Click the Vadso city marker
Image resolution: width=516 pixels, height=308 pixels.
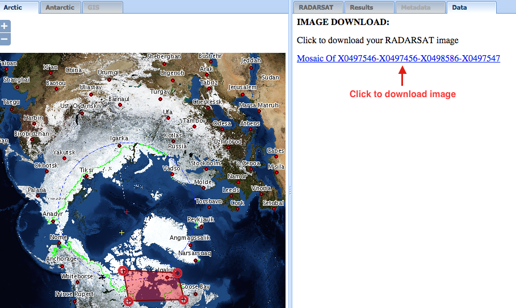tap(172, 174)
